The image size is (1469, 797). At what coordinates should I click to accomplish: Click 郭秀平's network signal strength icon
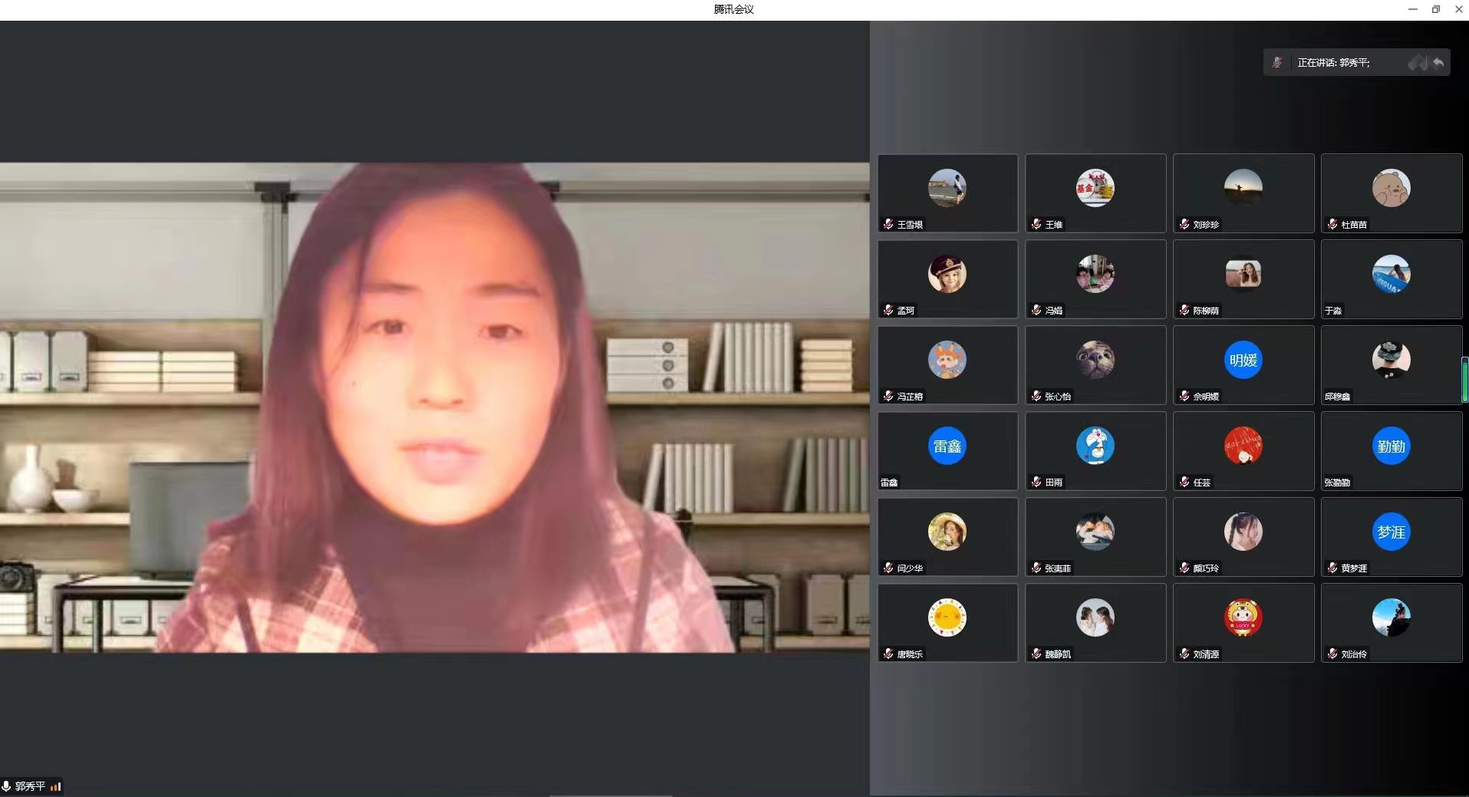[x=56, y=786]
